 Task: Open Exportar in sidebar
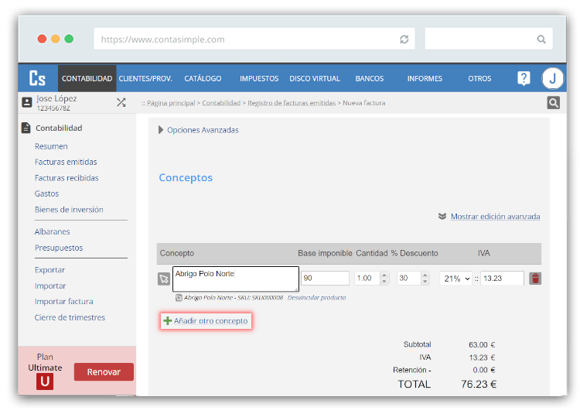pos(49,270)
